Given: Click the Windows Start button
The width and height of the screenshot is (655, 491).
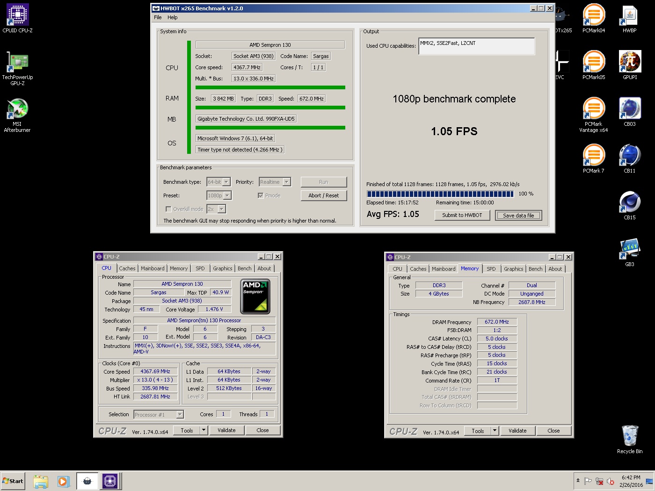Looking at the screenshot, I should pyautogui.click(x=13, y=481).
